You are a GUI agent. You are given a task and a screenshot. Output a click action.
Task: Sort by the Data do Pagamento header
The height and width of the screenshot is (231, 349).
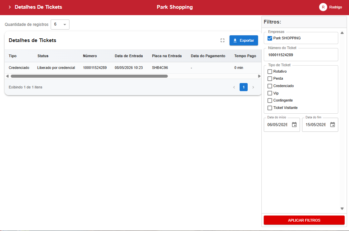click(x=208, y=56)
